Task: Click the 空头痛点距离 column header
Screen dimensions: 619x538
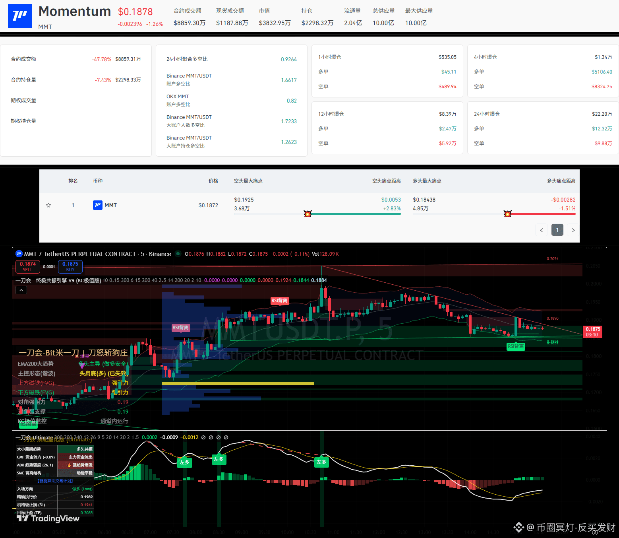Action: (387, 181)
